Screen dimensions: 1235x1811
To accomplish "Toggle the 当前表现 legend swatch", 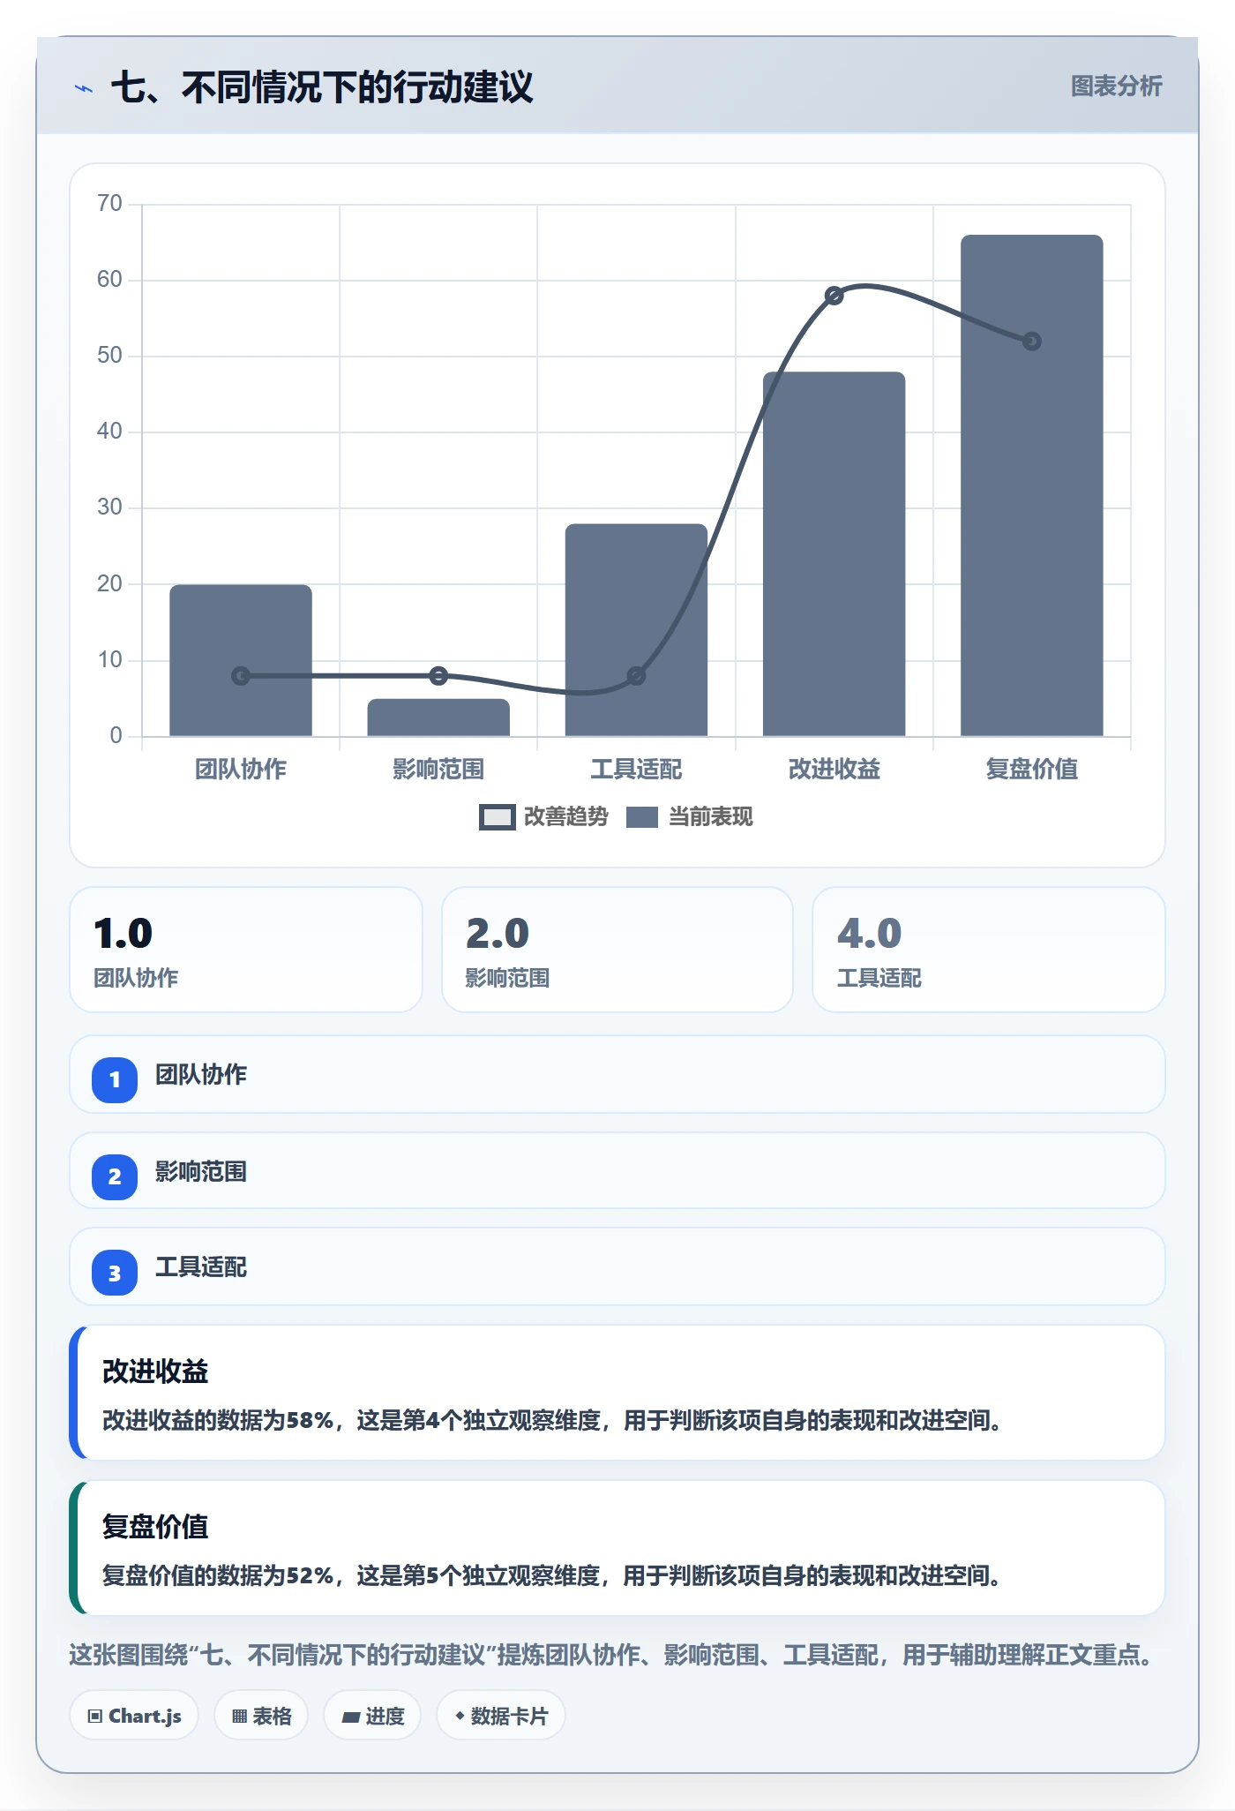I will click(x=641, y=817).
